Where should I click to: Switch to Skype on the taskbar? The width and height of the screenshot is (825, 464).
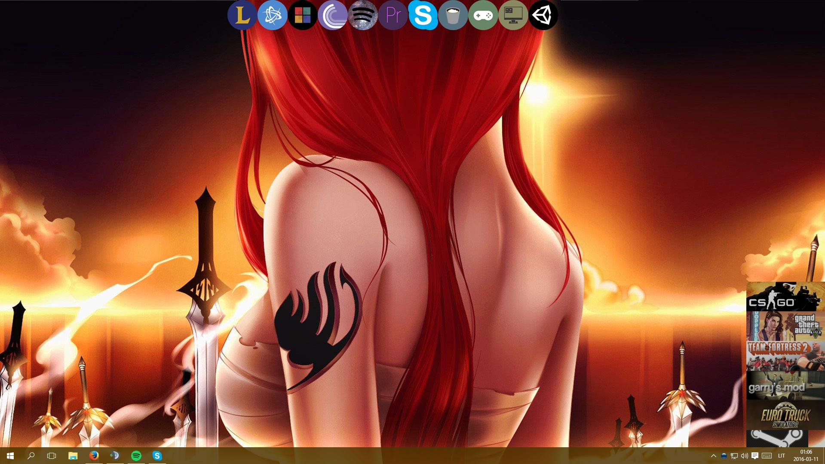(x=157, y=456)
